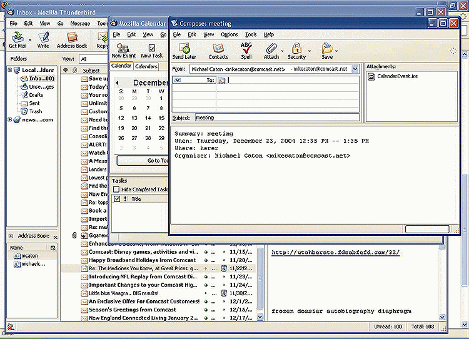This screenshot has height=339, width=469.
Task: Open Help menu in Compose window
Action: [x=269, y=34]
